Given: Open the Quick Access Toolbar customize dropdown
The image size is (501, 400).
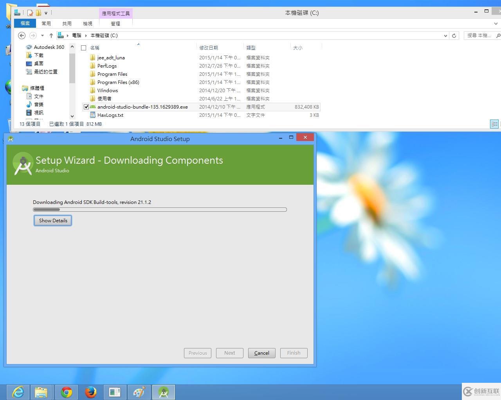Looking at the screenshot, I should click(46, 13).
